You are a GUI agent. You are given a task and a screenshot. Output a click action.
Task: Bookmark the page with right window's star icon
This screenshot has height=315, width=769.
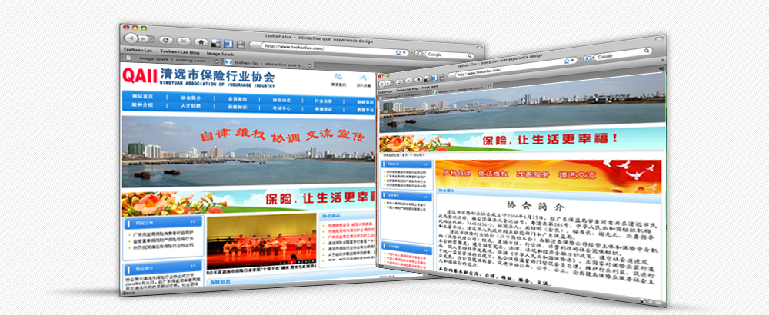tap(567, 61)
